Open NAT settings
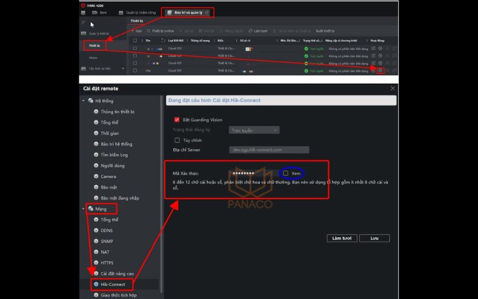The image size is (478, 299). [101, 252]
